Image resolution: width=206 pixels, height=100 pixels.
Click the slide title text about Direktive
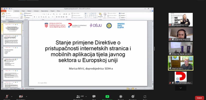(x=88, y=51)
